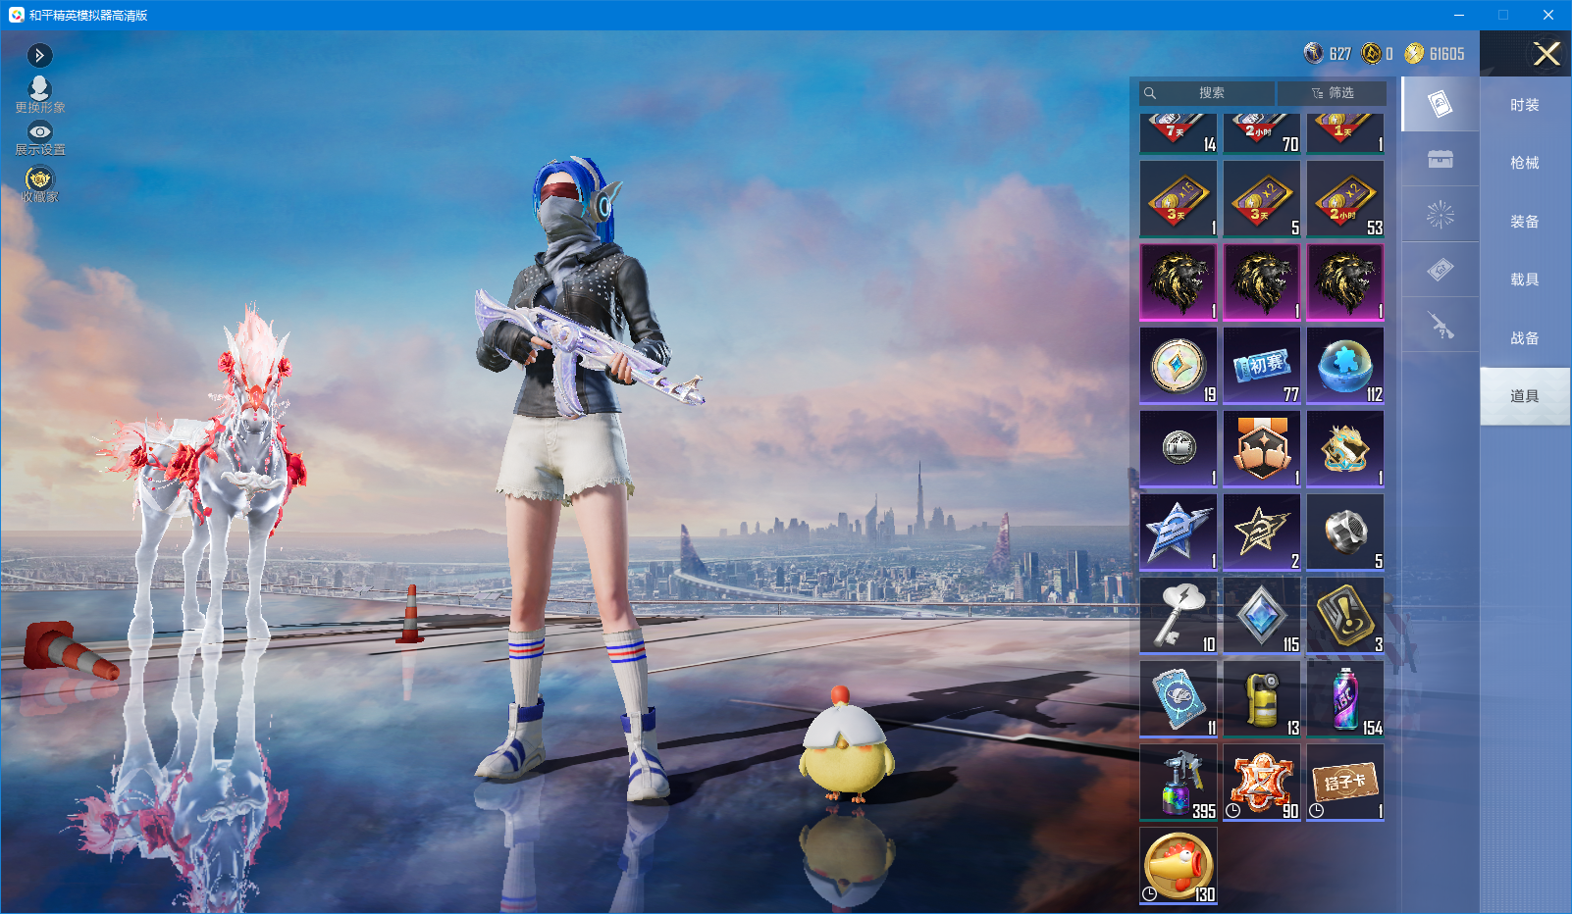Select the 战备 category
1572x914 pixels.
[x=1524, y=338]
